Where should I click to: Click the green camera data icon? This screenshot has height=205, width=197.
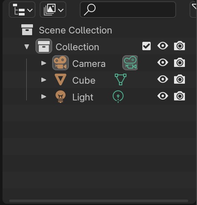point(130,63)
